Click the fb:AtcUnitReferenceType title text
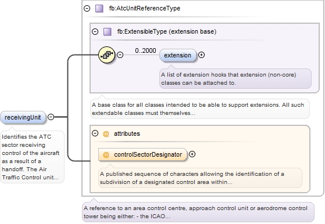The height and width of the screenshot is (224, 325). tap(145, 9)
